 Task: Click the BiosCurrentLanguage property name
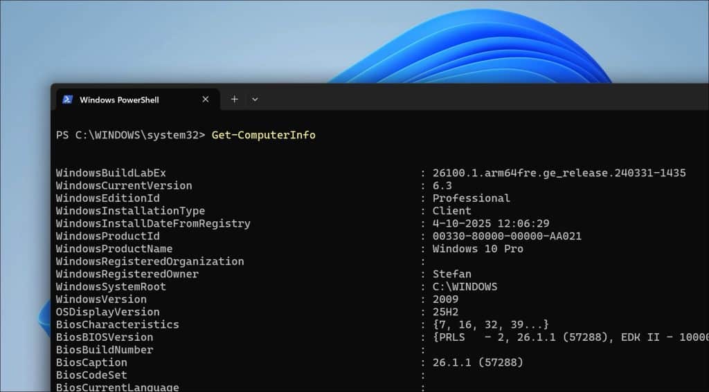point(118,387)
